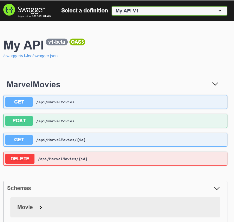Click the red DELETE method badge
Screen dimensions: 234x222
click(x=20, y=159)
